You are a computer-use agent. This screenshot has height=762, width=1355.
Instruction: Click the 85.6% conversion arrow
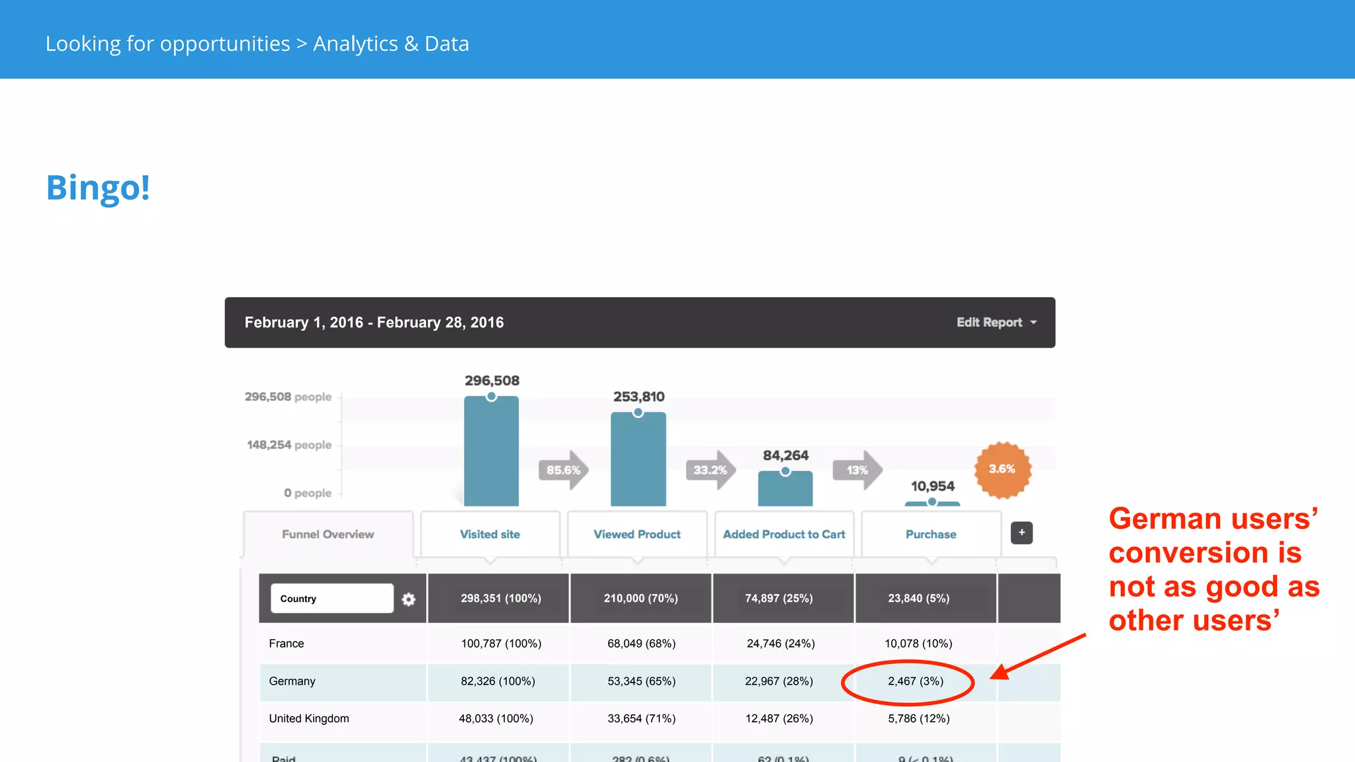[564, 470]
